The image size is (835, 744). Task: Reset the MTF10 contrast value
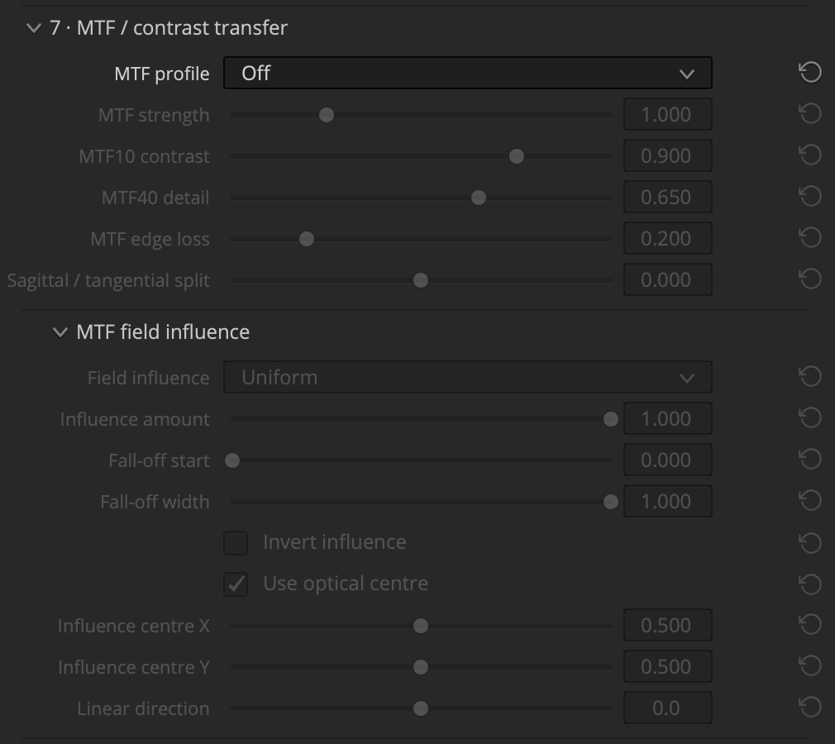click(x=810, y=155)
